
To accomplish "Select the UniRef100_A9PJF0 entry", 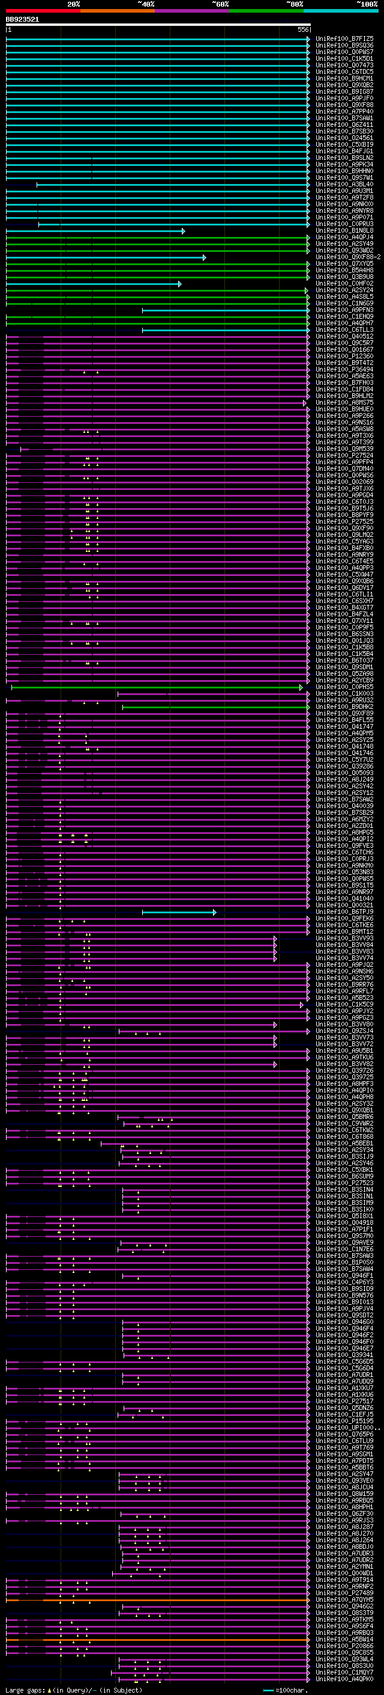I will [344, 98].
